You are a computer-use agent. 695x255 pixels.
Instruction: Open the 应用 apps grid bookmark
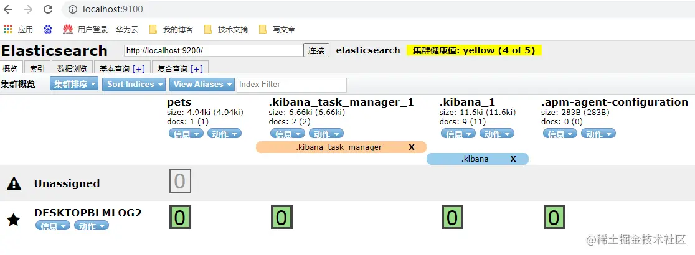[x=18, y=30]
